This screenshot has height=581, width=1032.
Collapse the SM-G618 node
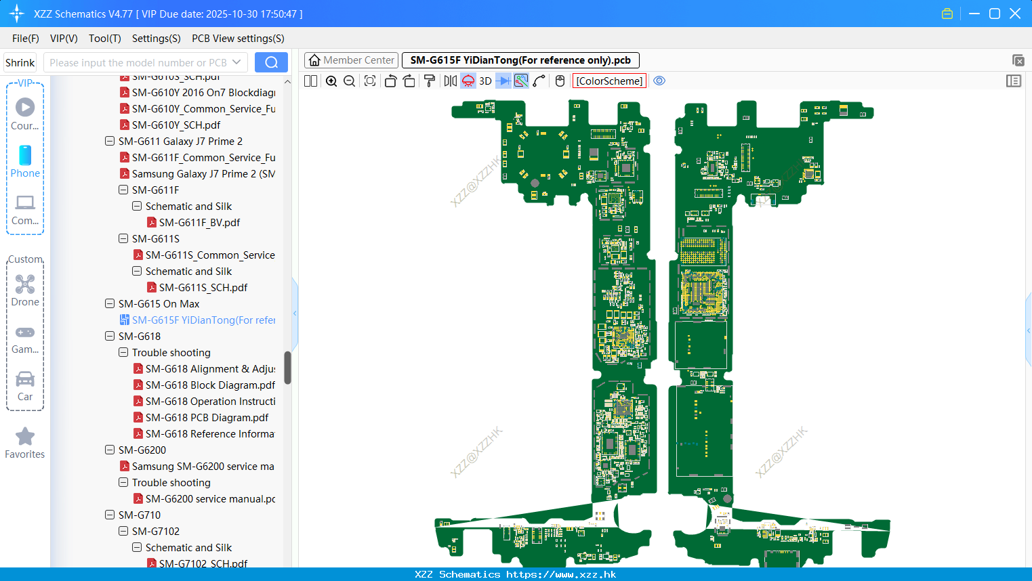point(110,336)
